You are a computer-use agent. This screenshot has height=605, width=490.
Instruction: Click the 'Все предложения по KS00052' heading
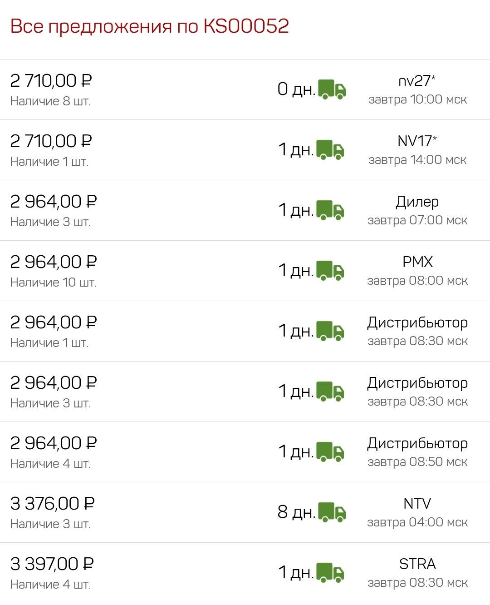tap(149, 26)
